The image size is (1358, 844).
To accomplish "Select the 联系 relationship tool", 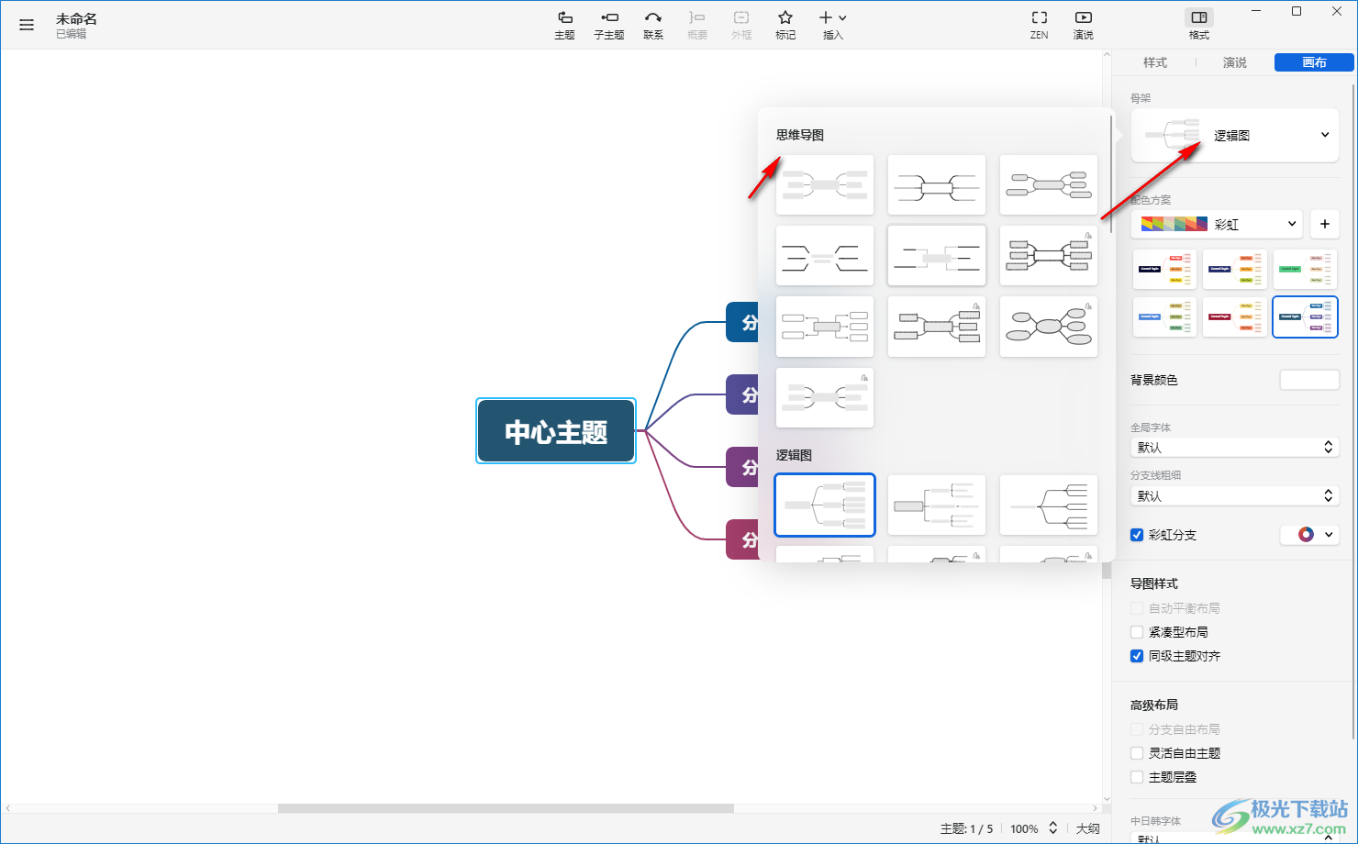I will 653,25.
